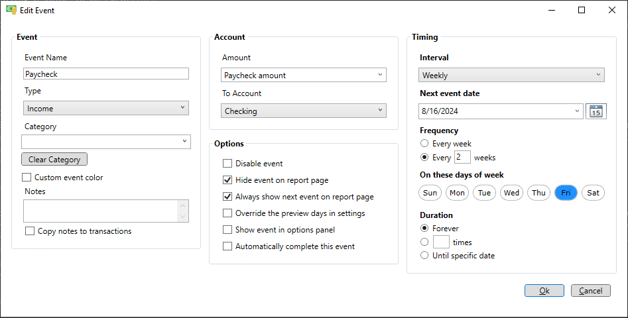The image size is (628, 318).
Task: Enable Custom event color checkbox
Action: point(27,177)
